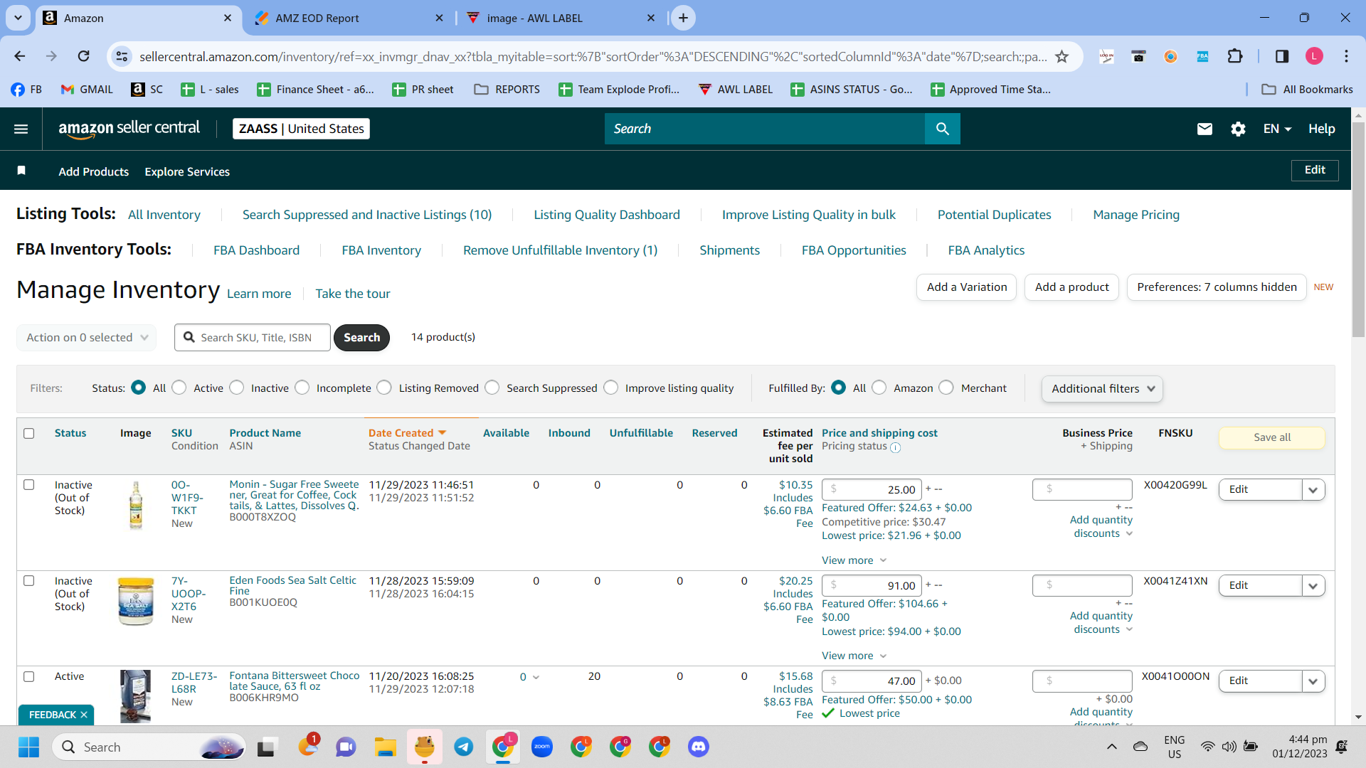Open the messages envelope icon

point(1204,129)
